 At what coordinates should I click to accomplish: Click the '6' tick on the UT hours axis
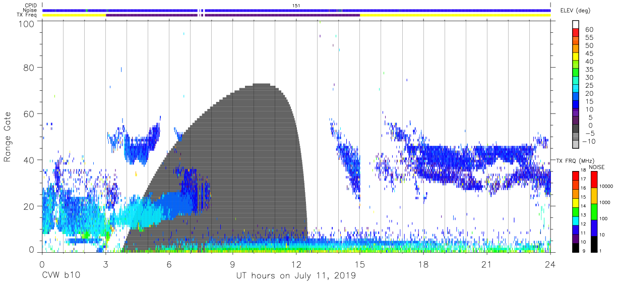pos(169,264)
